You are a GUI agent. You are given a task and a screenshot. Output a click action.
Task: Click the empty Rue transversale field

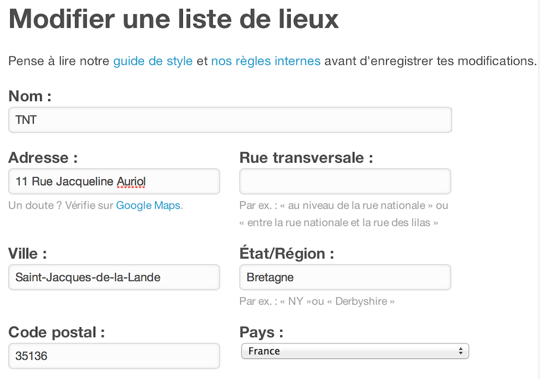(x=345, y=181)
